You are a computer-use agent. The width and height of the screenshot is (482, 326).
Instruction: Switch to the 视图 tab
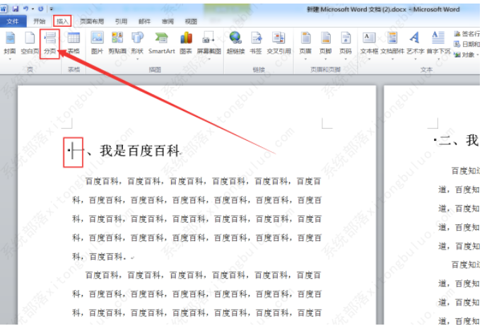coord(191,21)
